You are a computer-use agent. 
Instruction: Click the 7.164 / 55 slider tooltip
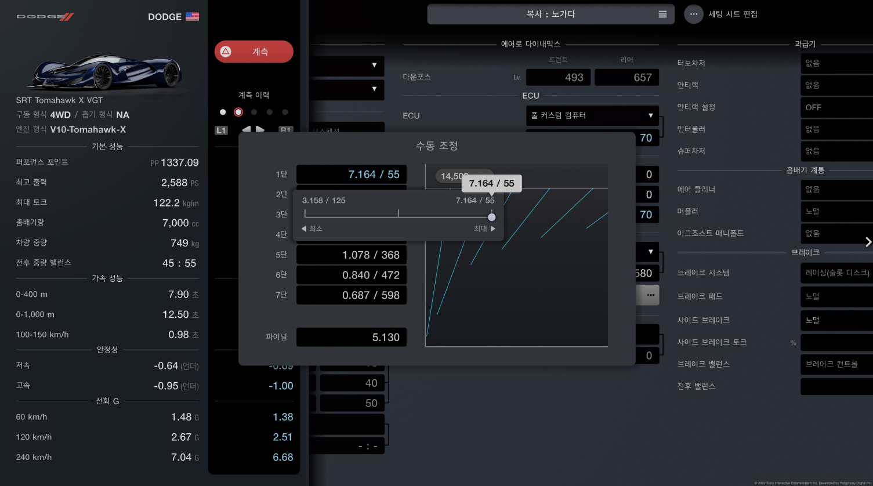tap(492, 183)
